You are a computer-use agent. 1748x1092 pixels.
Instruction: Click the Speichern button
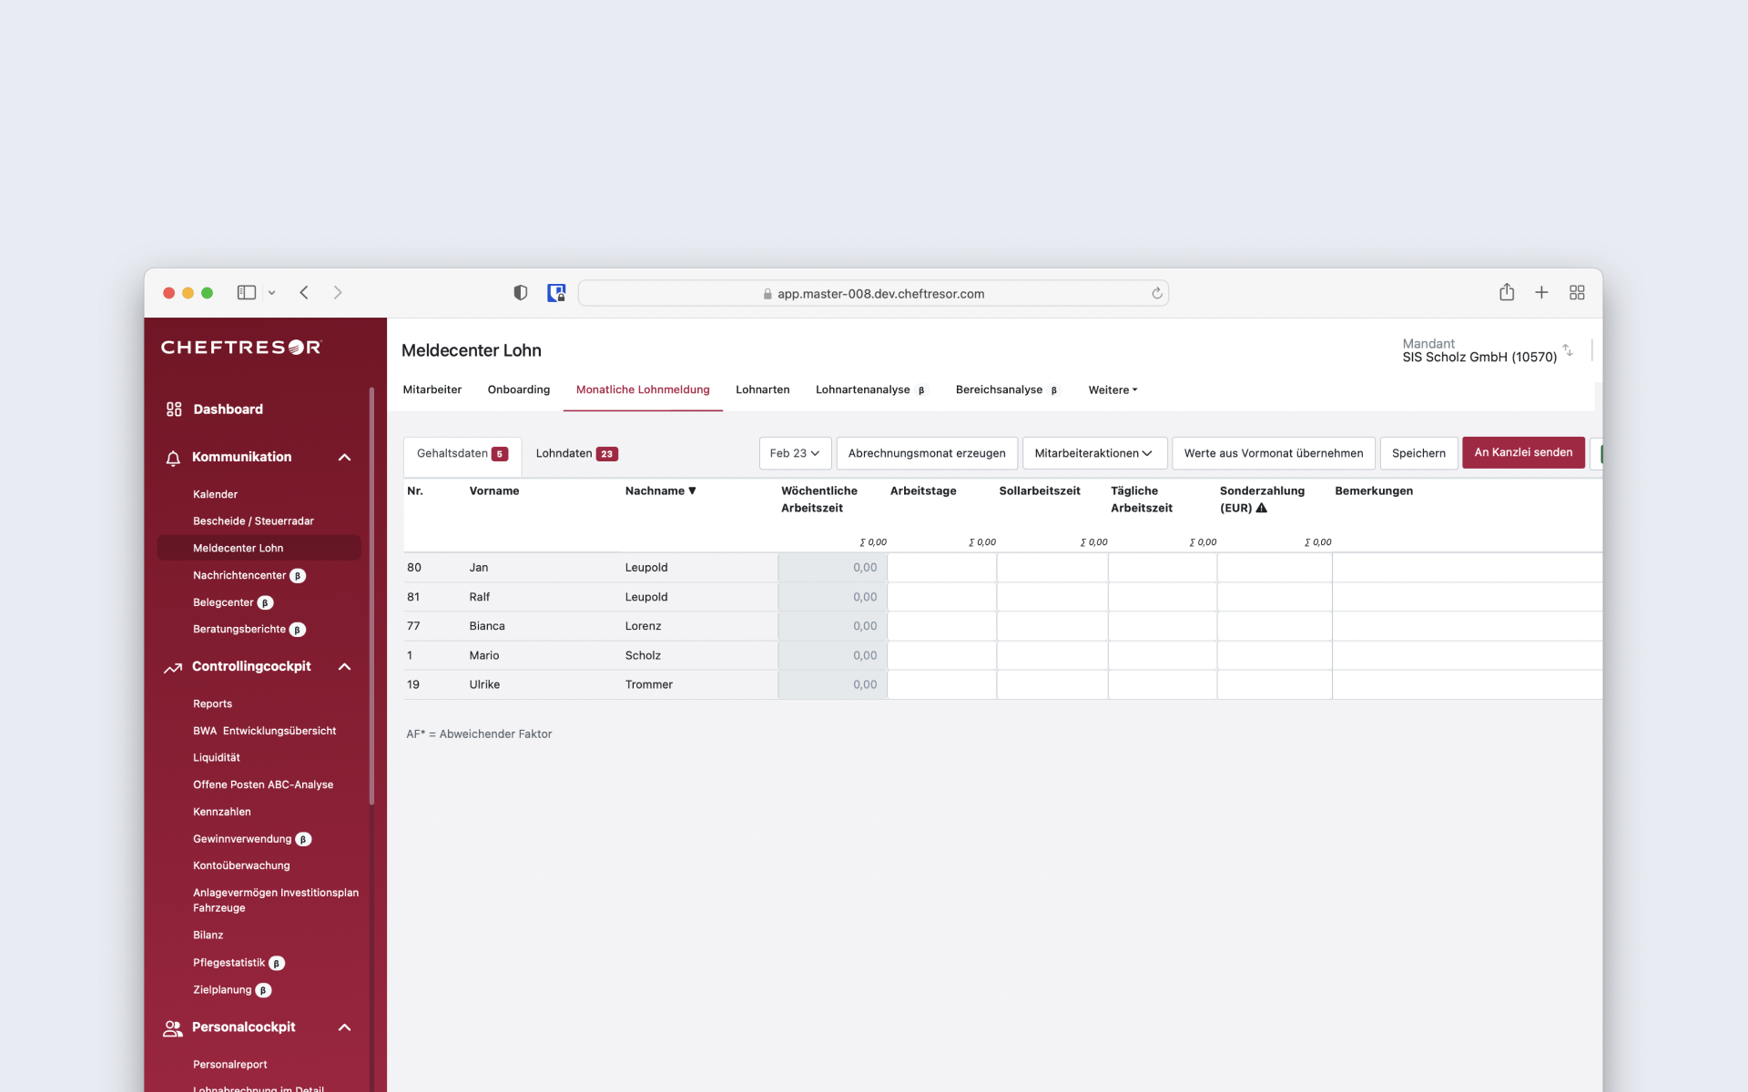(1418, 453)
